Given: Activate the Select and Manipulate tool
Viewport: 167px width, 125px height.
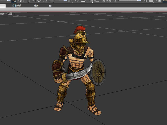Looking at the screenshot, I should [x=77, y=1].
